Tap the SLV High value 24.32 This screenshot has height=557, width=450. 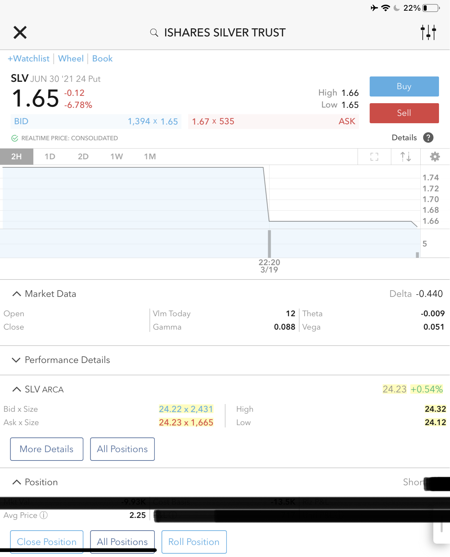coord(435,409)
